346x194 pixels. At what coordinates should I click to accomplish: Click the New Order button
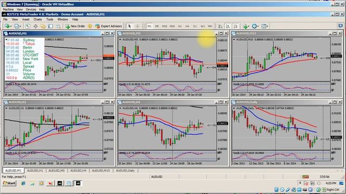[x=75, y=26]
